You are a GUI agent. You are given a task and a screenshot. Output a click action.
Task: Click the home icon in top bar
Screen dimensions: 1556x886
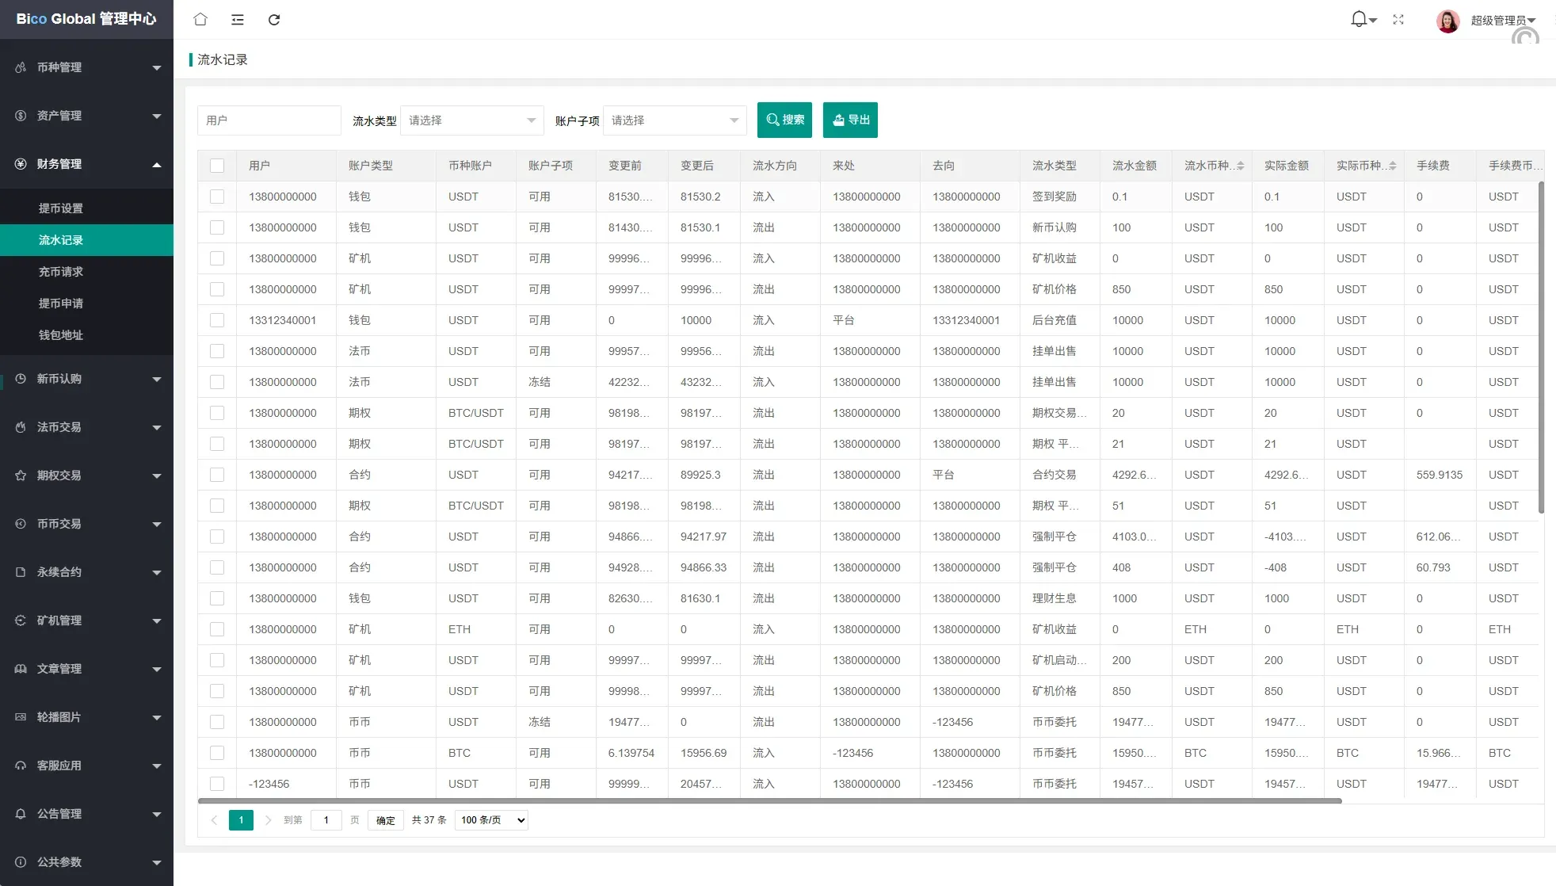pyautogui.click(x=200, y=20)
